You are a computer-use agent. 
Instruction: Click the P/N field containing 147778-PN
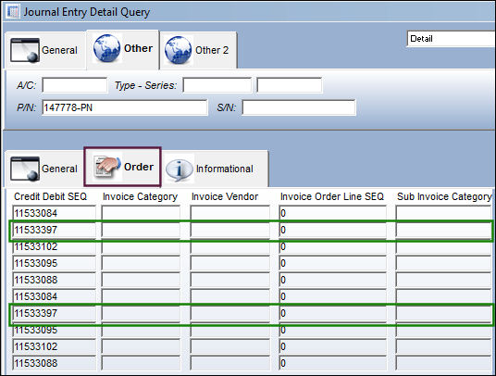click(x=125, y=107)
